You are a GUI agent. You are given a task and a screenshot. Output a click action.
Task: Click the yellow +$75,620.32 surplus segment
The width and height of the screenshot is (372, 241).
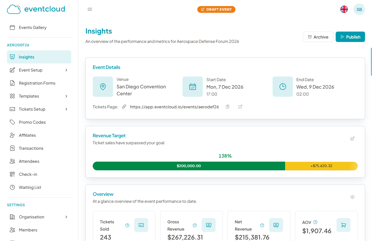(x=321, y=166)
